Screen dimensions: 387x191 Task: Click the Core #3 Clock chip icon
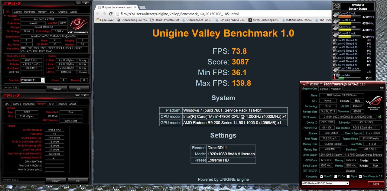tap(336, 35)
